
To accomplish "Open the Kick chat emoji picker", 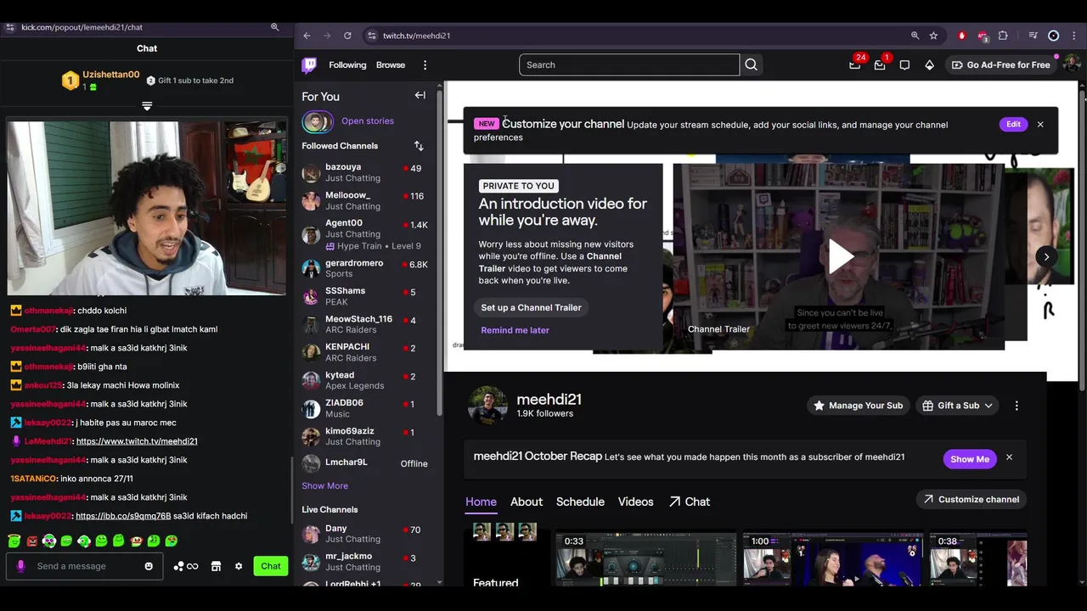I will tap(149, 566).
